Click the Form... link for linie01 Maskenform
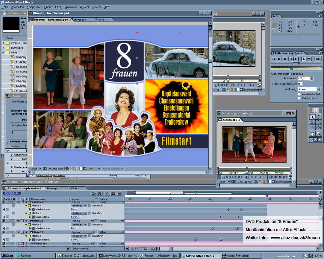 point(75,240)
